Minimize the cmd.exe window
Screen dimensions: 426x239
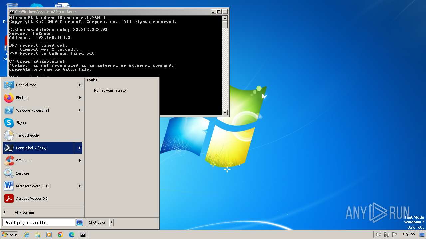pos(213,12)
